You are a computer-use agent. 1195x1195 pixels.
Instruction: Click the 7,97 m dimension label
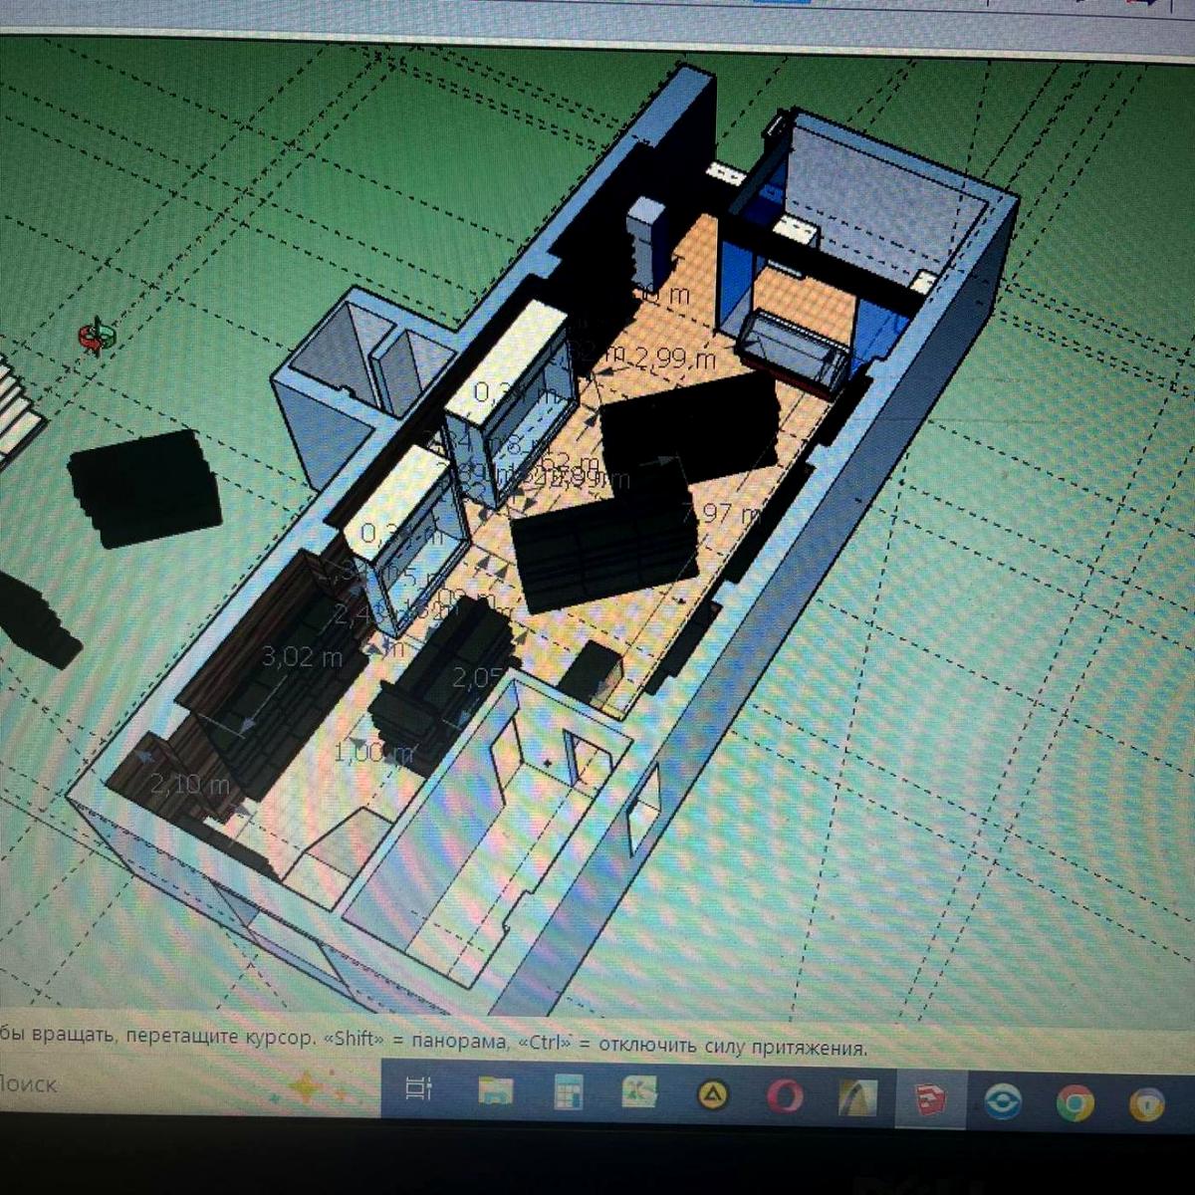722,515
